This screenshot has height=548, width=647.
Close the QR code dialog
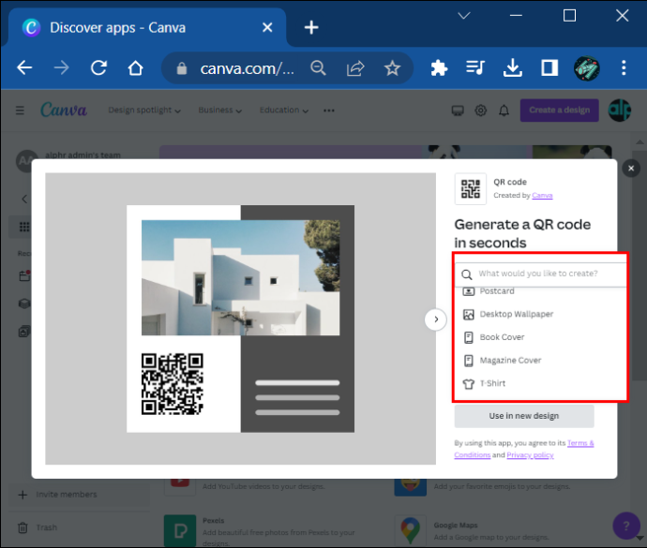[x=631, y=169]
